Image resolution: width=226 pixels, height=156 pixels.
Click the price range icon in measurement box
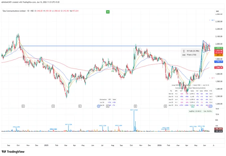pyautogui.click(x=184, y=51)
